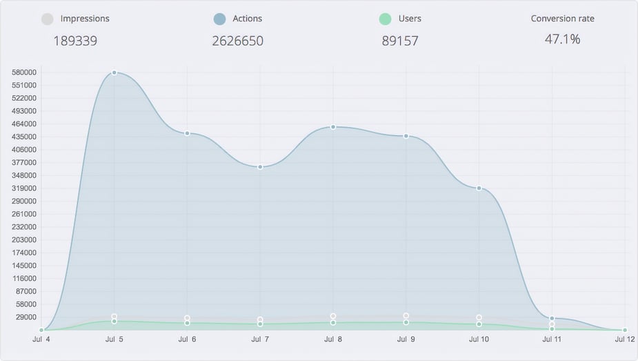
Task: Click the chart end point at Jul 12
Action: 625,330
